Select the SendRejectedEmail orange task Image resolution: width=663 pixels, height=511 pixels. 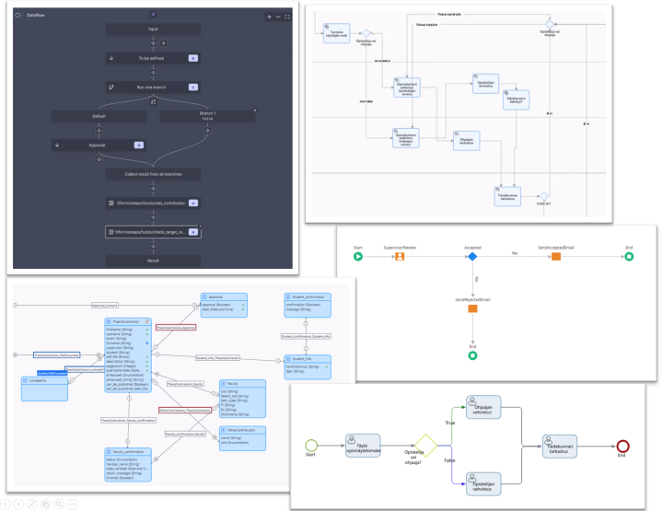click(x=471, y=308)
